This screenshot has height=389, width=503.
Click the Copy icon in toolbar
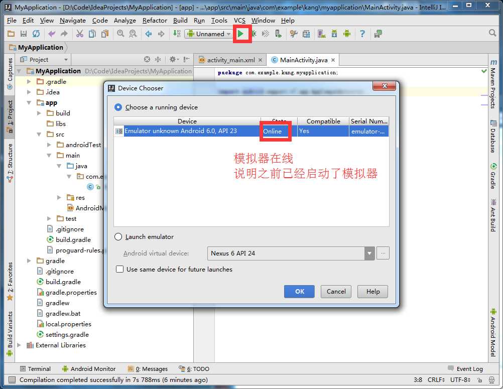coord(92,34)
